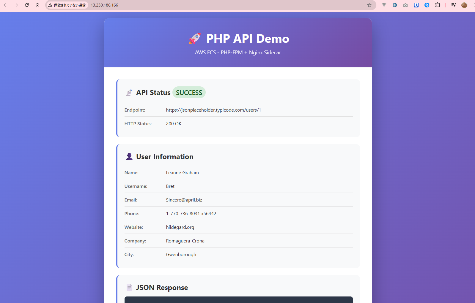Screen dimensions: 475x303
Task: Launch the Shazam extension
Action: 427,5
